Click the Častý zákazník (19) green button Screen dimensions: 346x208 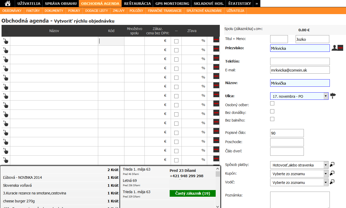193,193
